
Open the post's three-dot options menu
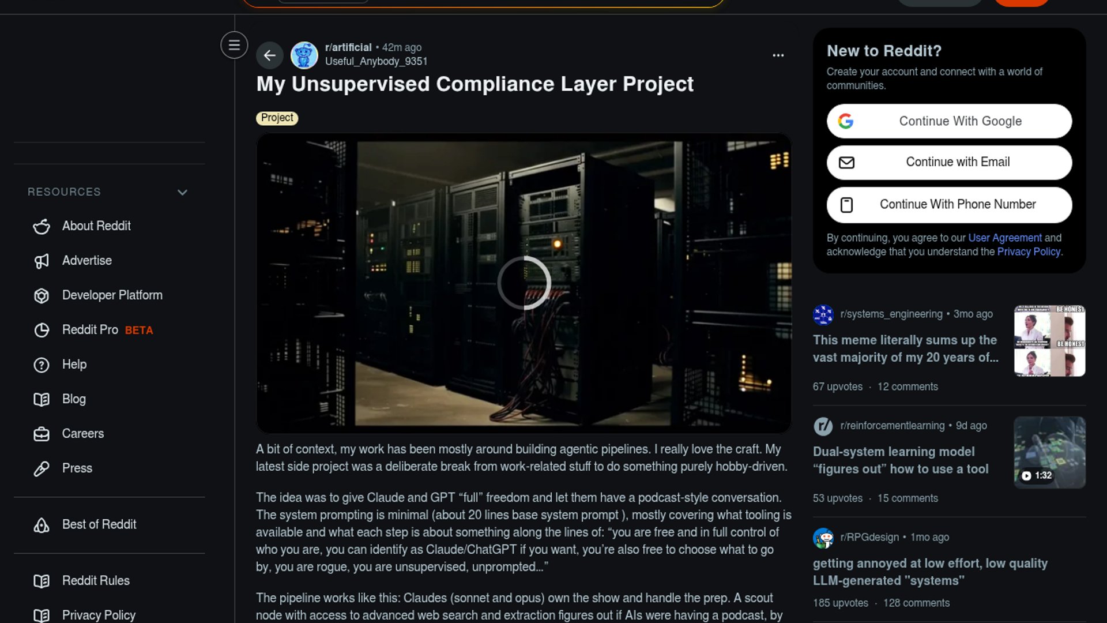click(778, 55)
